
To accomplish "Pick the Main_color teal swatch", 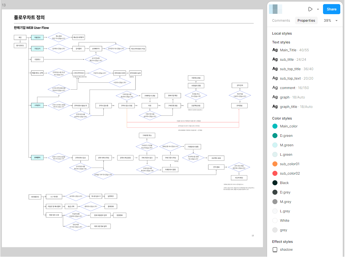I will (x=275, y=126).
